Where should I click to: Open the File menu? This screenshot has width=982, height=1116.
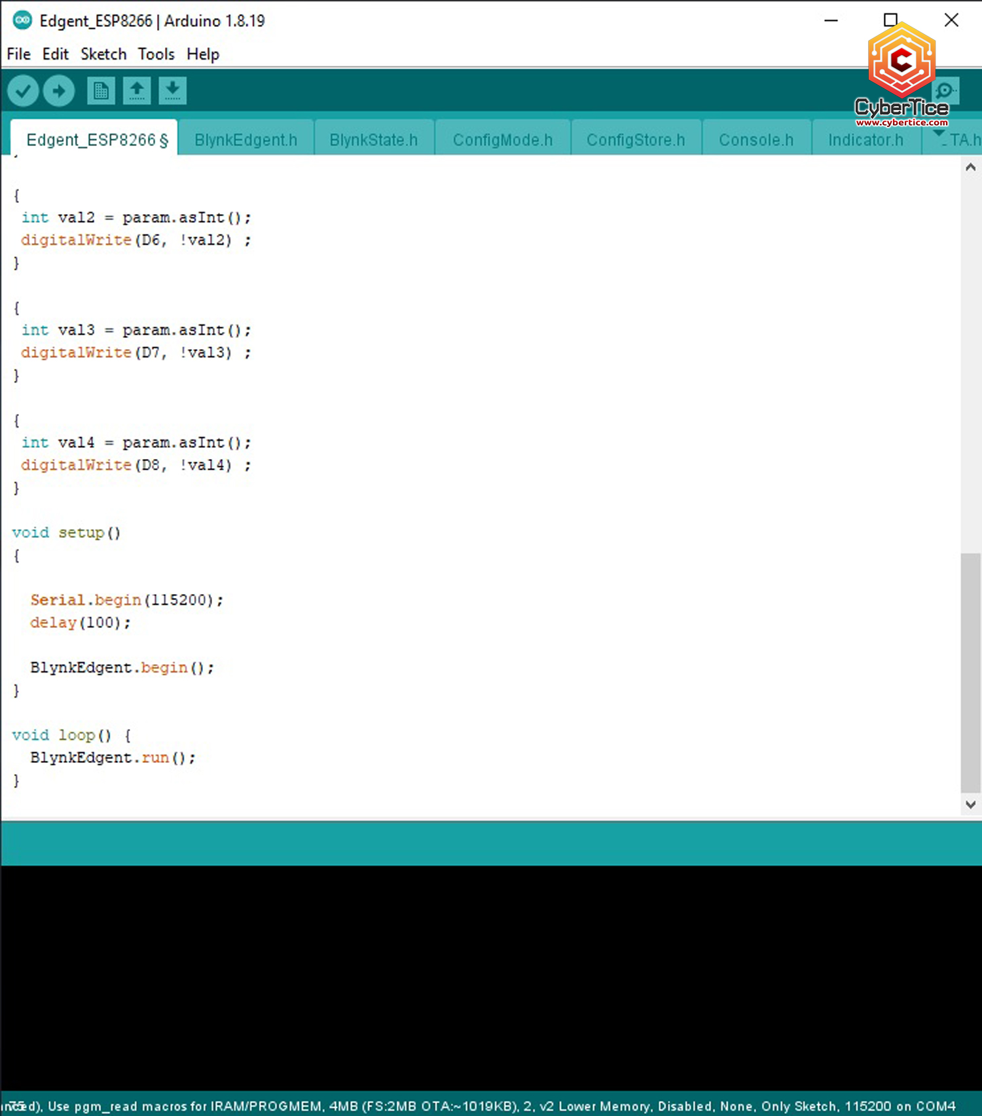(18, 54)
